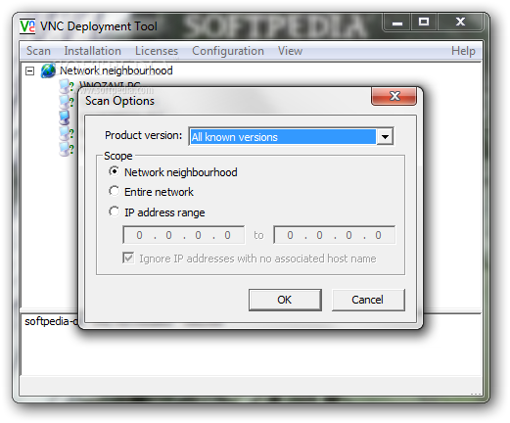The image size is (510, 423).
Task: Open the Scan menu
Action: click(38, 51)
